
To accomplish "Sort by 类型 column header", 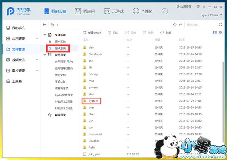I will (157, 40).
